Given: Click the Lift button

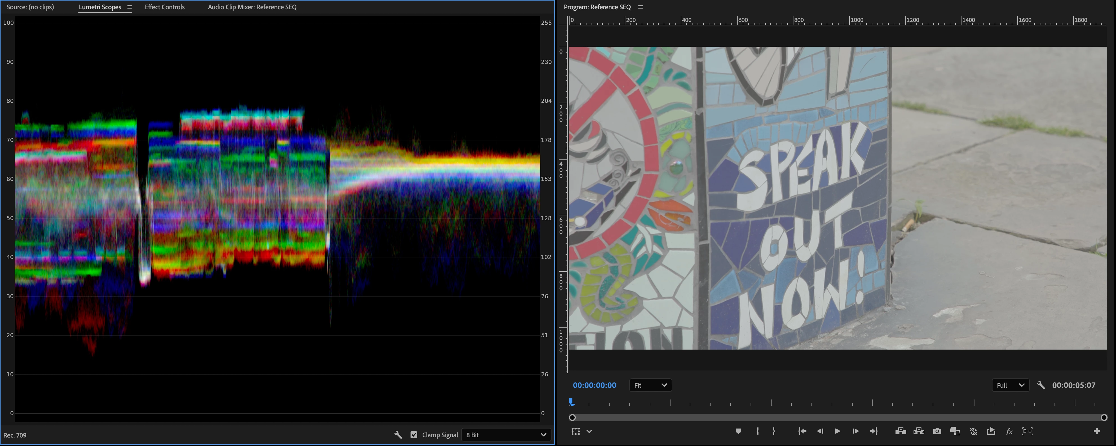Looking at the screenshot, I should [900, 431].
